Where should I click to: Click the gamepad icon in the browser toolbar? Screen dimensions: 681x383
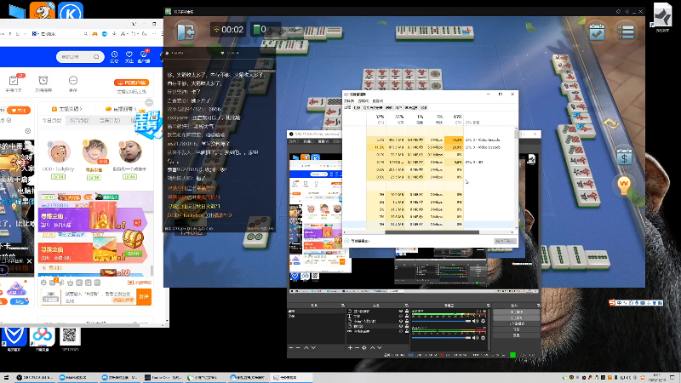pos(94,33)
